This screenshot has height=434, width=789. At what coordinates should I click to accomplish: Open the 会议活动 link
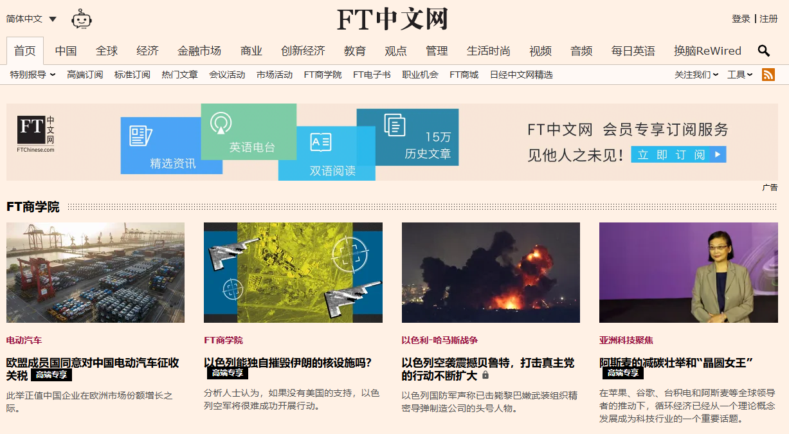pos(227,75)
